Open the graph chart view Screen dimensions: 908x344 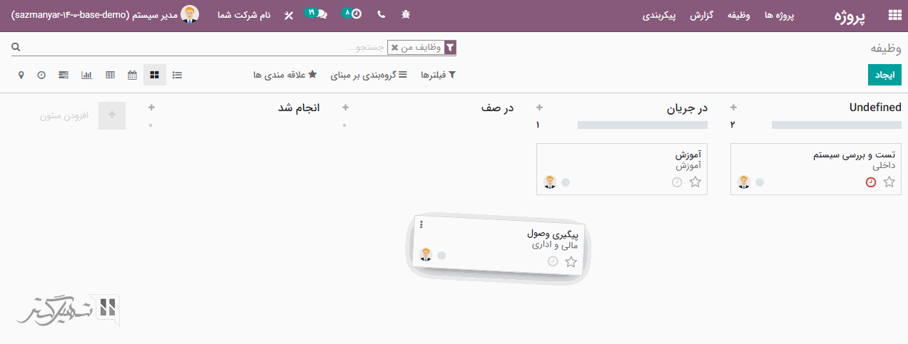click(87, 75)
